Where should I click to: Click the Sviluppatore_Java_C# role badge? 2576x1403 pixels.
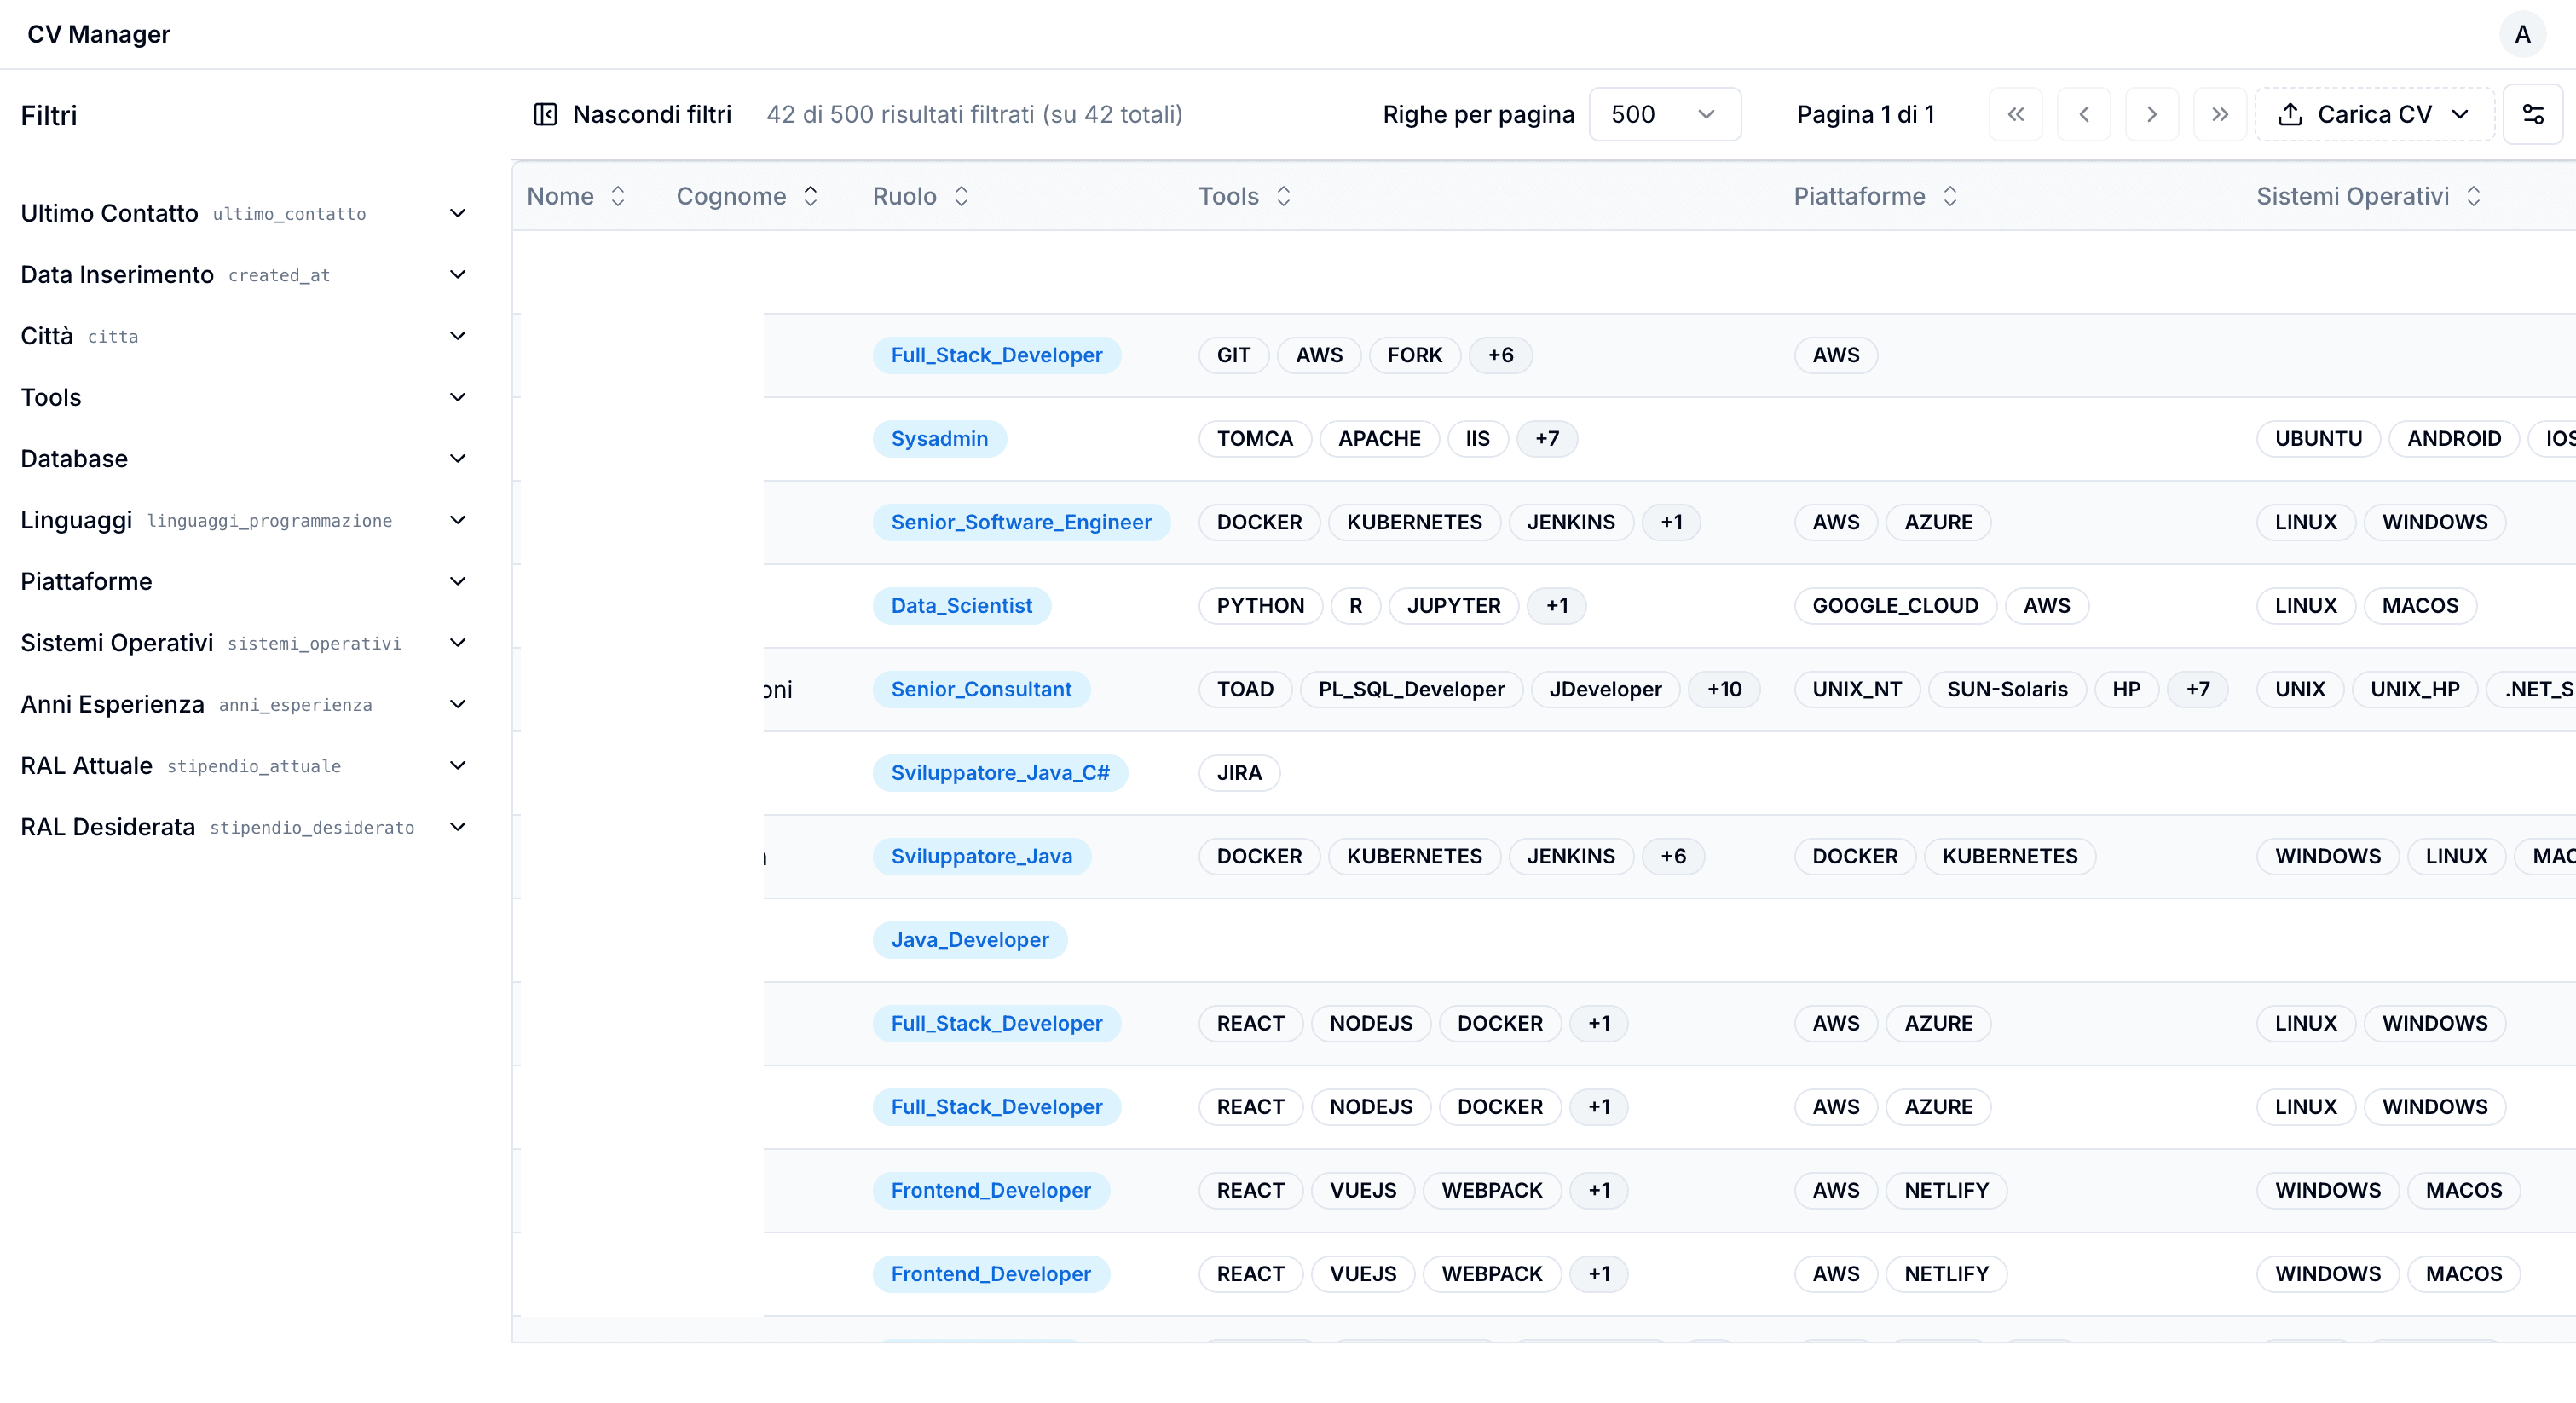click(1000, 772)
